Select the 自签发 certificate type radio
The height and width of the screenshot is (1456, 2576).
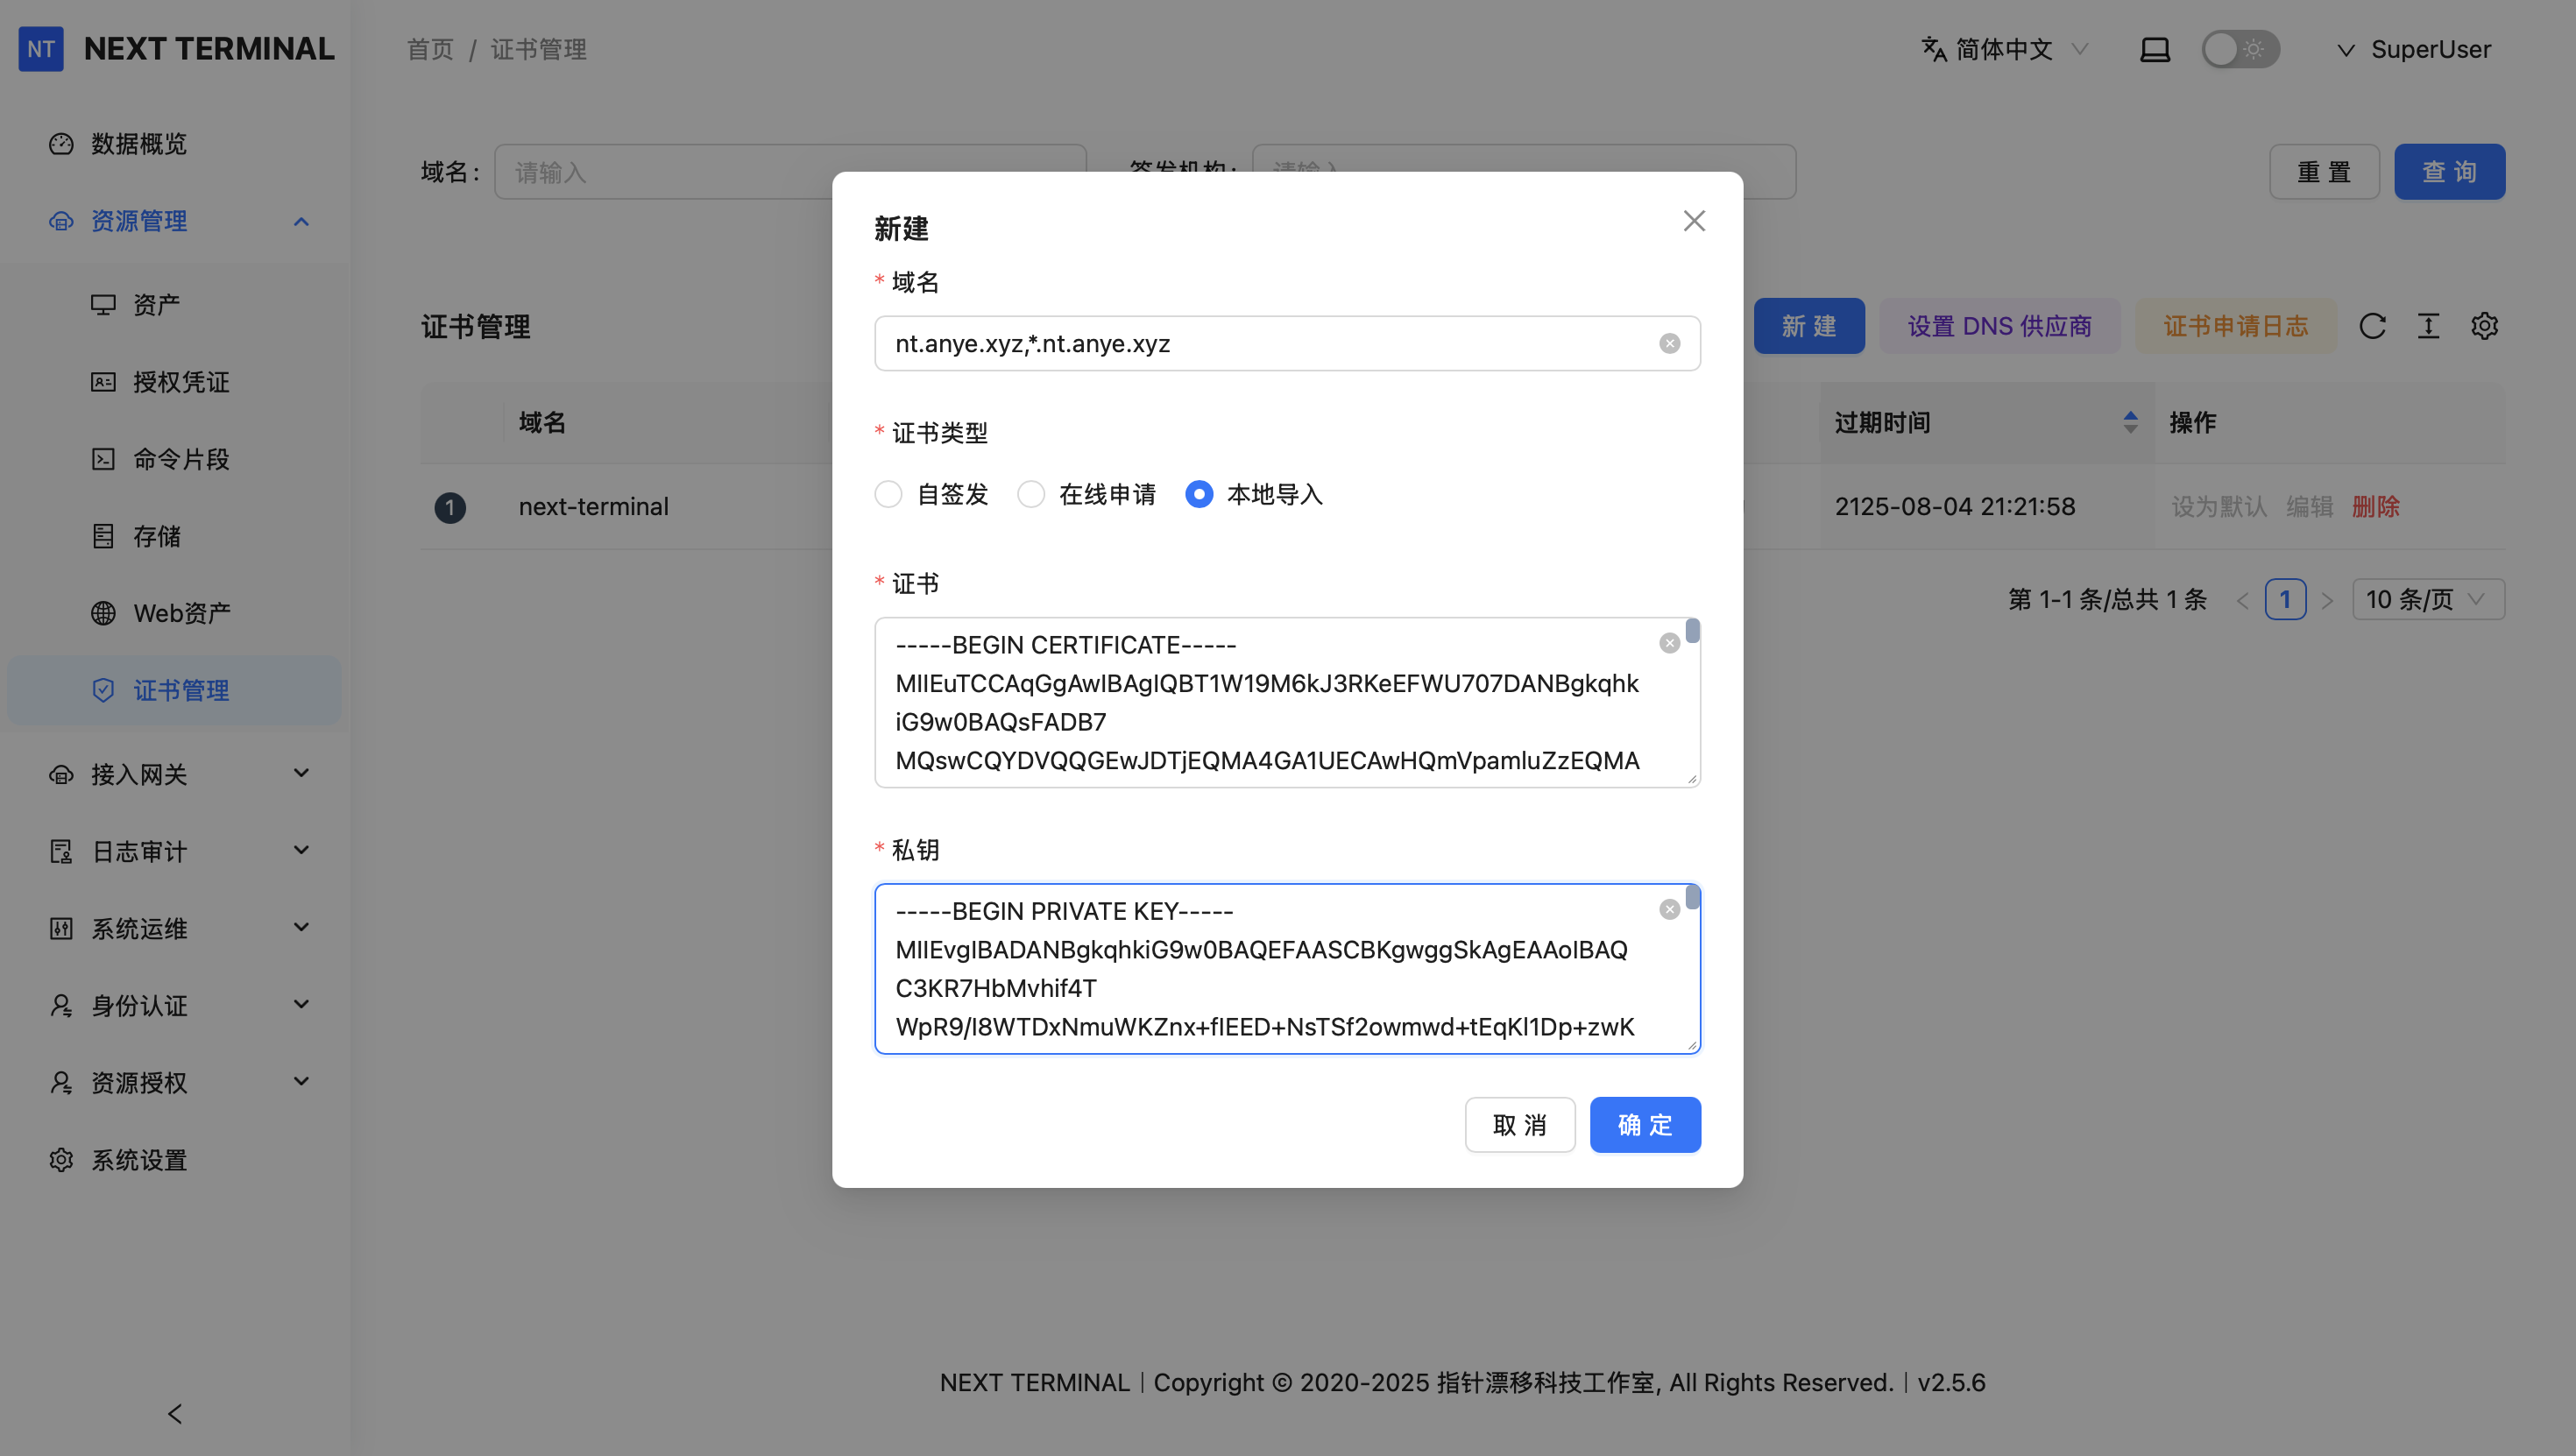tap(888, 494)
